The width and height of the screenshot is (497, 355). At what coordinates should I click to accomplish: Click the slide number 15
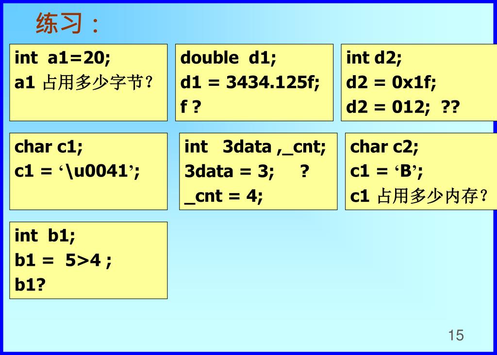[x=456, y=336]
